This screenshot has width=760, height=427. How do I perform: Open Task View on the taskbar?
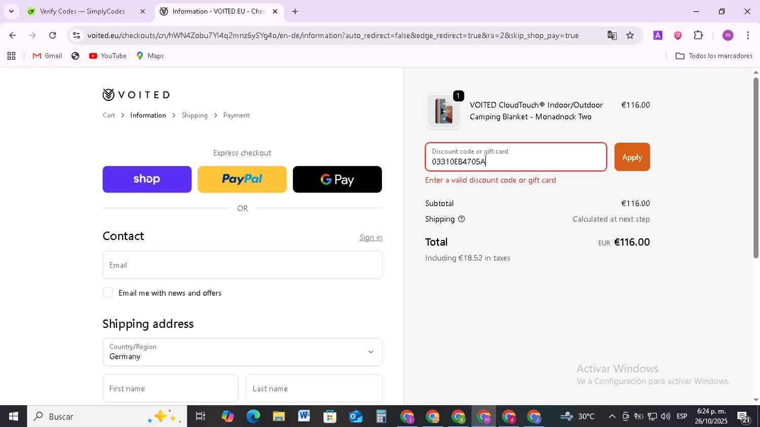[201, 416]
